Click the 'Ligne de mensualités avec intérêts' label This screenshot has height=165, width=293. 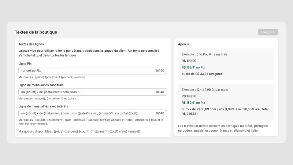[43, 106]
